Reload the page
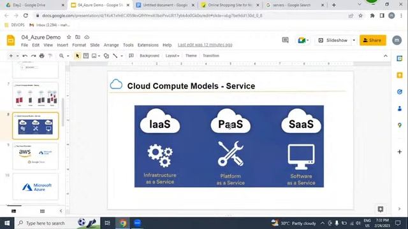Screen dimensions: 408x229 (x=25, y=15)
